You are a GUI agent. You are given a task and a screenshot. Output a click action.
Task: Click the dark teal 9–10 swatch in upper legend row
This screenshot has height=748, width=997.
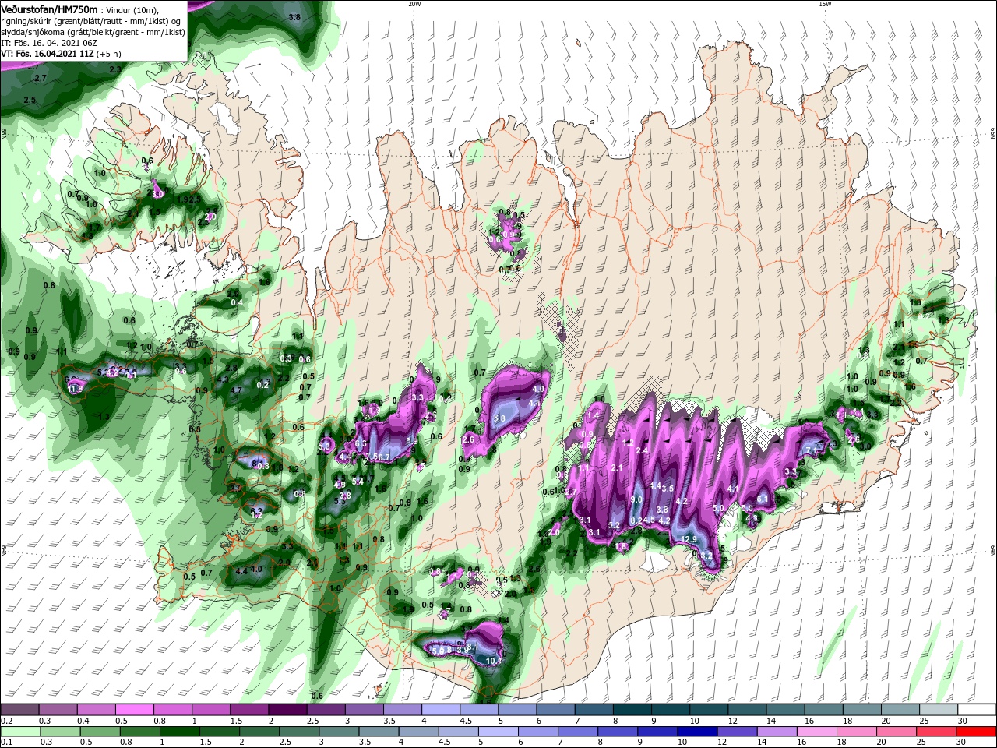[x=671, y=710]
